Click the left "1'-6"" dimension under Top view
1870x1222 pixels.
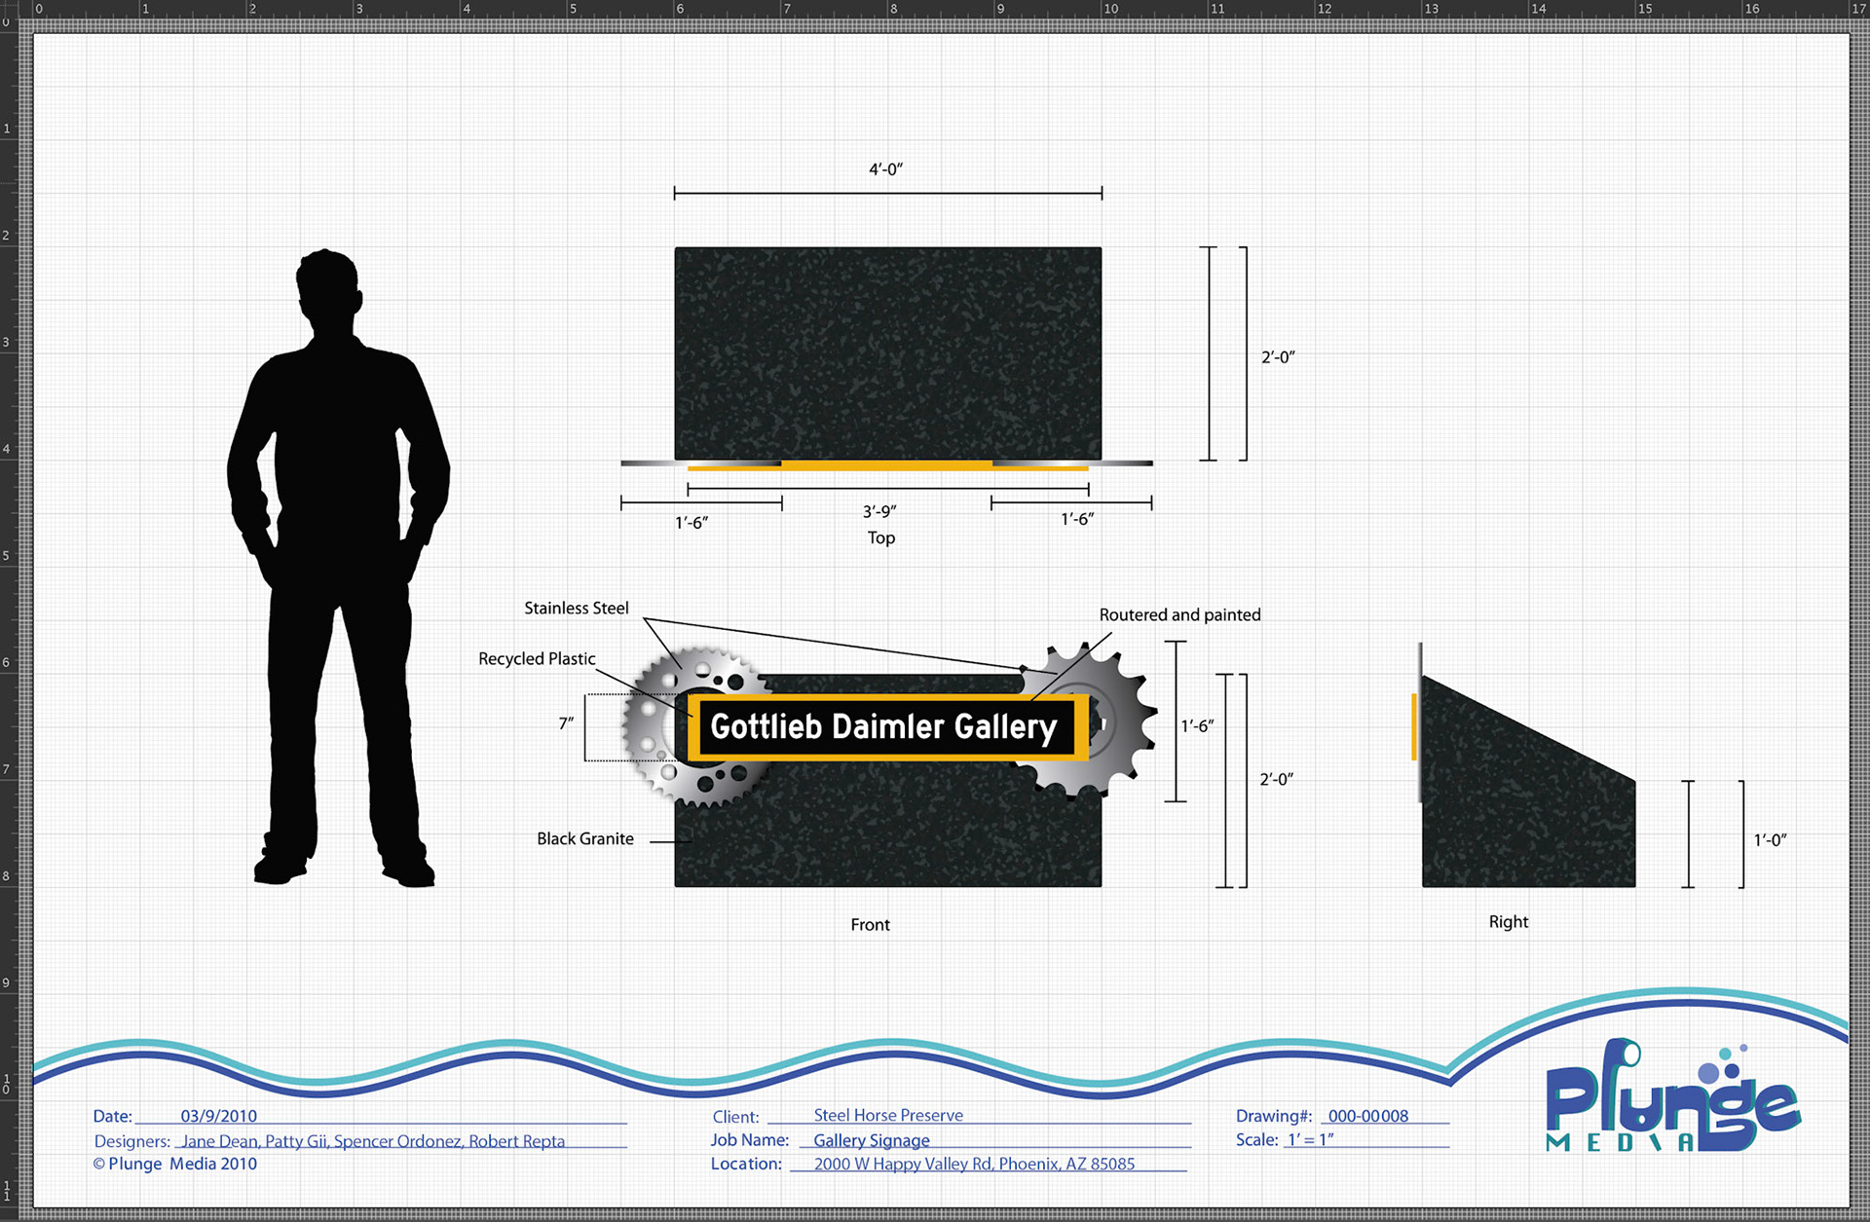pyautogui.click(x=692, y=523)
